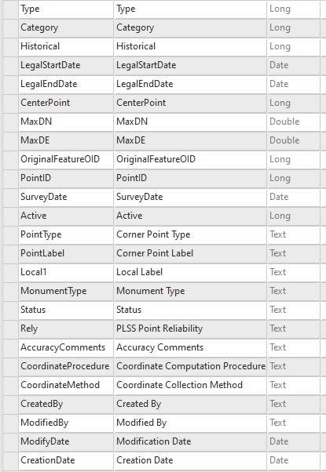Image resolution: width=326 pixels, height=472 pixels.
Task: Open the data type dropdown for MaxDE
Action: [294, 140]
